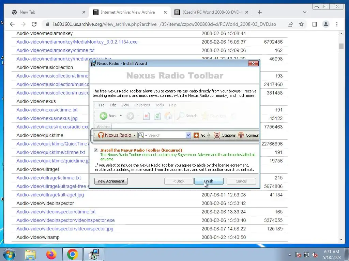Open Audio-video/videoinspector/ctimne.txt link
Viewport: 349px width, 261px height.
[x=56, y=212]
